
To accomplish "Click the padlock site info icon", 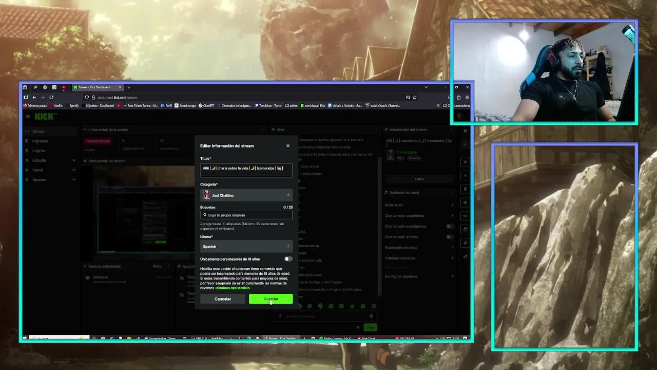I will 93,97.
